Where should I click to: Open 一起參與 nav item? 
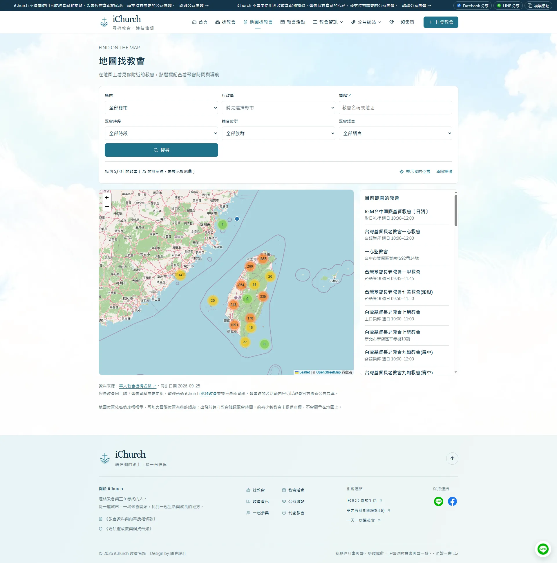(x=402, y=22)
